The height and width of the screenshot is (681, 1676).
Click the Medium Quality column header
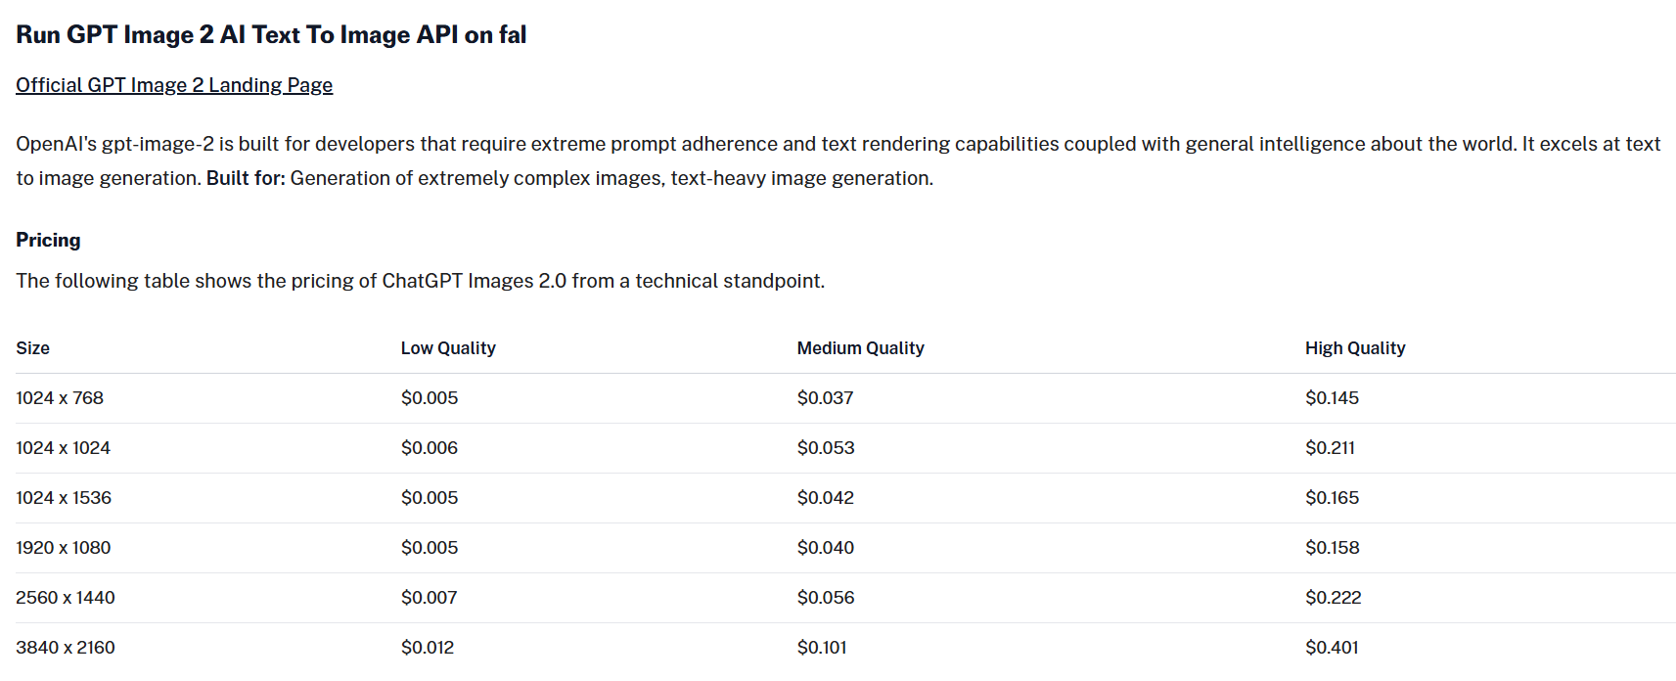(x=860, y=348)
